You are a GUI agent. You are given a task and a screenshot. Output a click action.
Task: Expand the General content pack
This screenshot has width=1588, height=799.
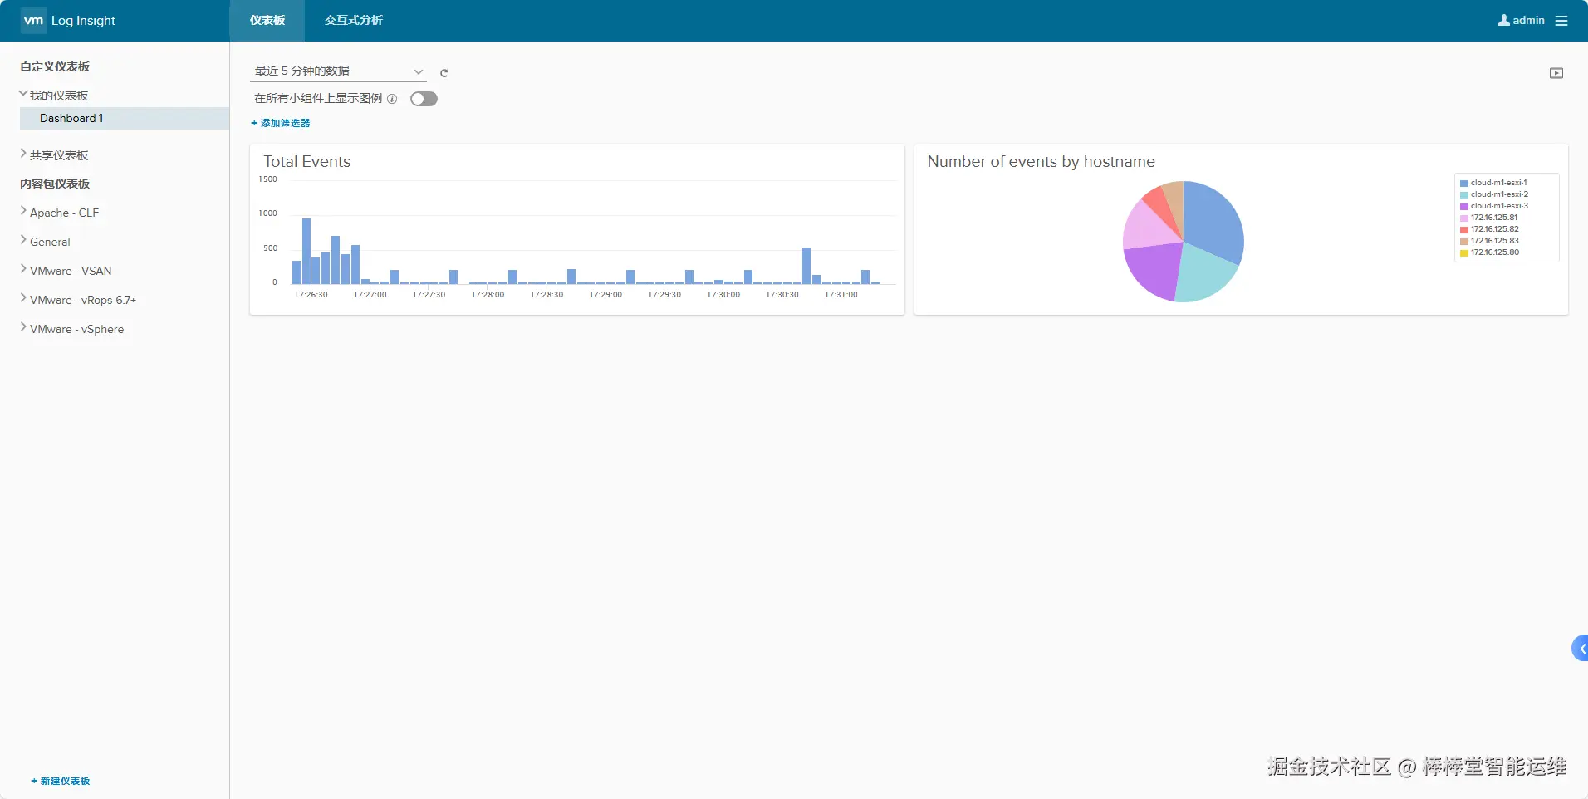(x=23, y=241)
